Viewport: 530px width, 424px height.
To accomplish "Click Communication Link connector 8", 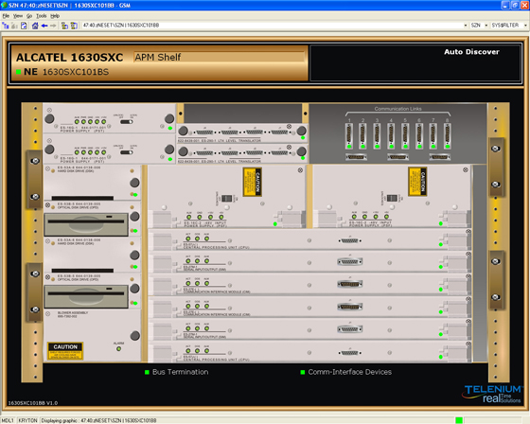I will pos(447,136).
